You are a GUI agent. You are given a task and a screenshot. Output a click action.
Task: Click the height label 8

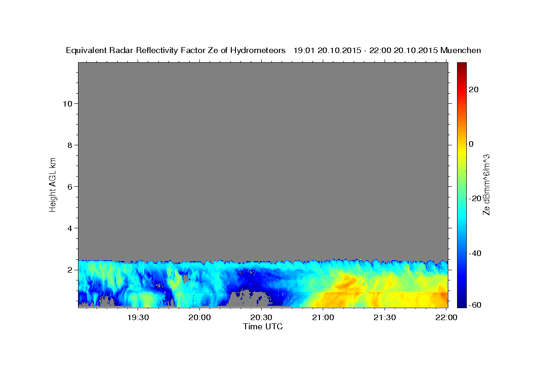pyautogui.click(x=69, y=145)
